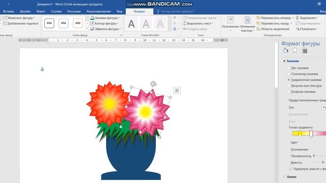Screen dimensions: 326x183
Task: Open Переместить назад dropdown arrow
Action: pyautogui.click(x=291, y=23)
